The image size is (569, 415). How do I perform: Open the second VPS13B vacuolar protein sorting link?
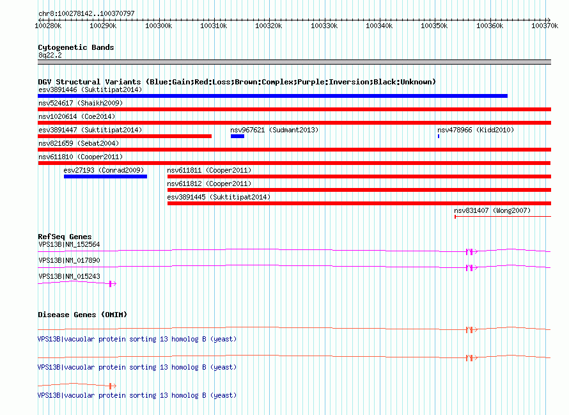point(137,368)
